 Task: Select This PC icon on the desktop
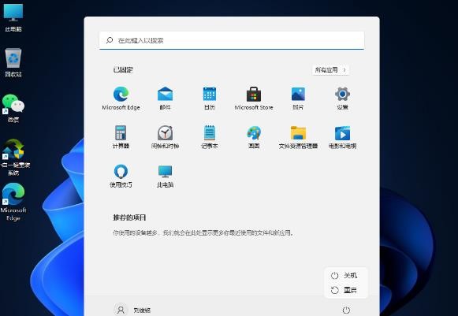click(13, 17)
